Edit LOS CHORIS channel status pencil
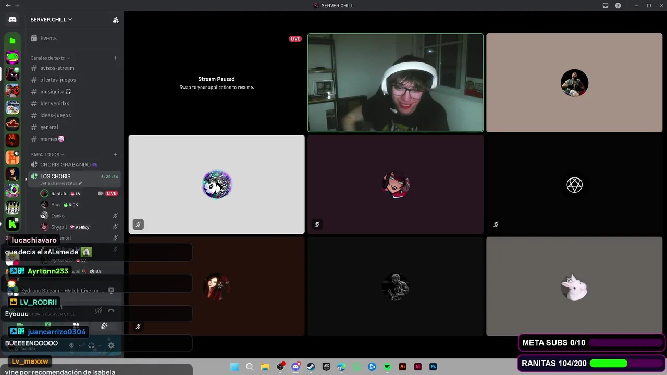 [x=80, y=183]
